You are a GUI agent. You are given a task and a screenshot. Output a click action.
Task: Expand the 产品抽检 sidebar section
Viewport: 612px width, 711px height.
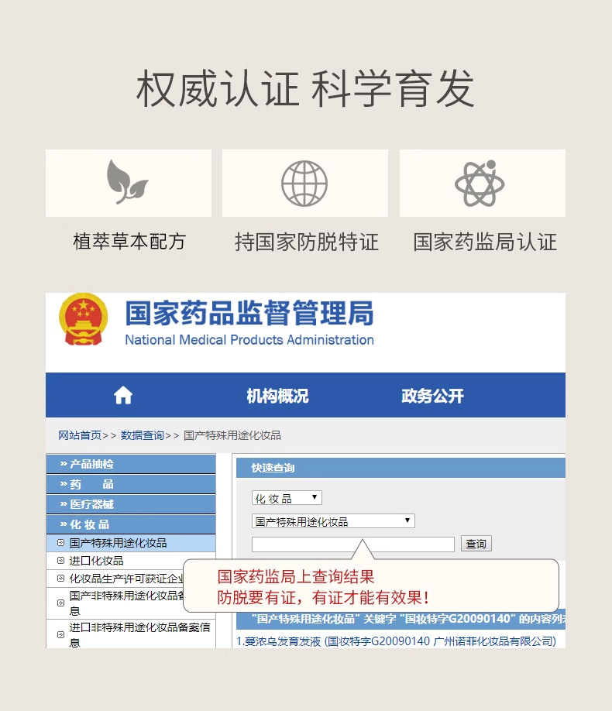tap(131, 464)
